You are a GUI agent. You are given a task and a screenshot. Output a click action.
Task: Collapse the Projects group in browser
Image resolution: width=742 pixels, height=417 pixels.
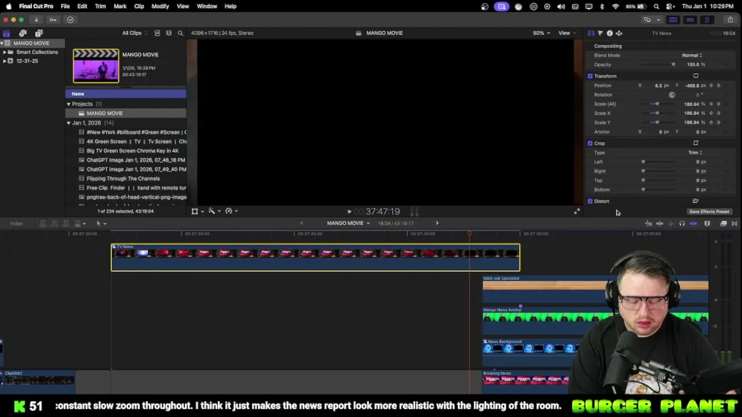68,104
